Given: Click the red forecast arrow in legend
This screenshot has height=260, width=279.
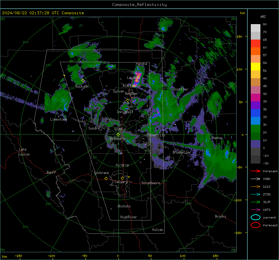Looking at the screenshot, I should 255,171.
